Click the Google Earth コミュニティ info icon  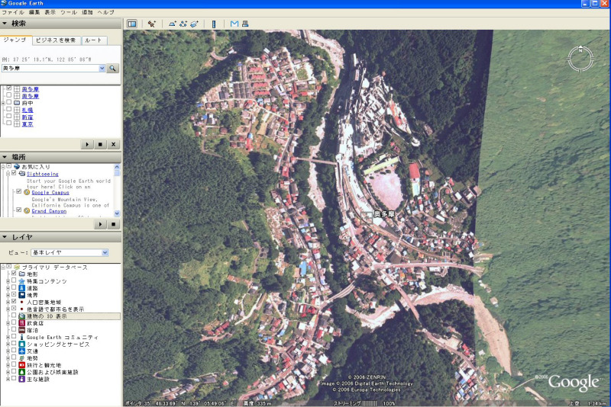tap(22, 337)
